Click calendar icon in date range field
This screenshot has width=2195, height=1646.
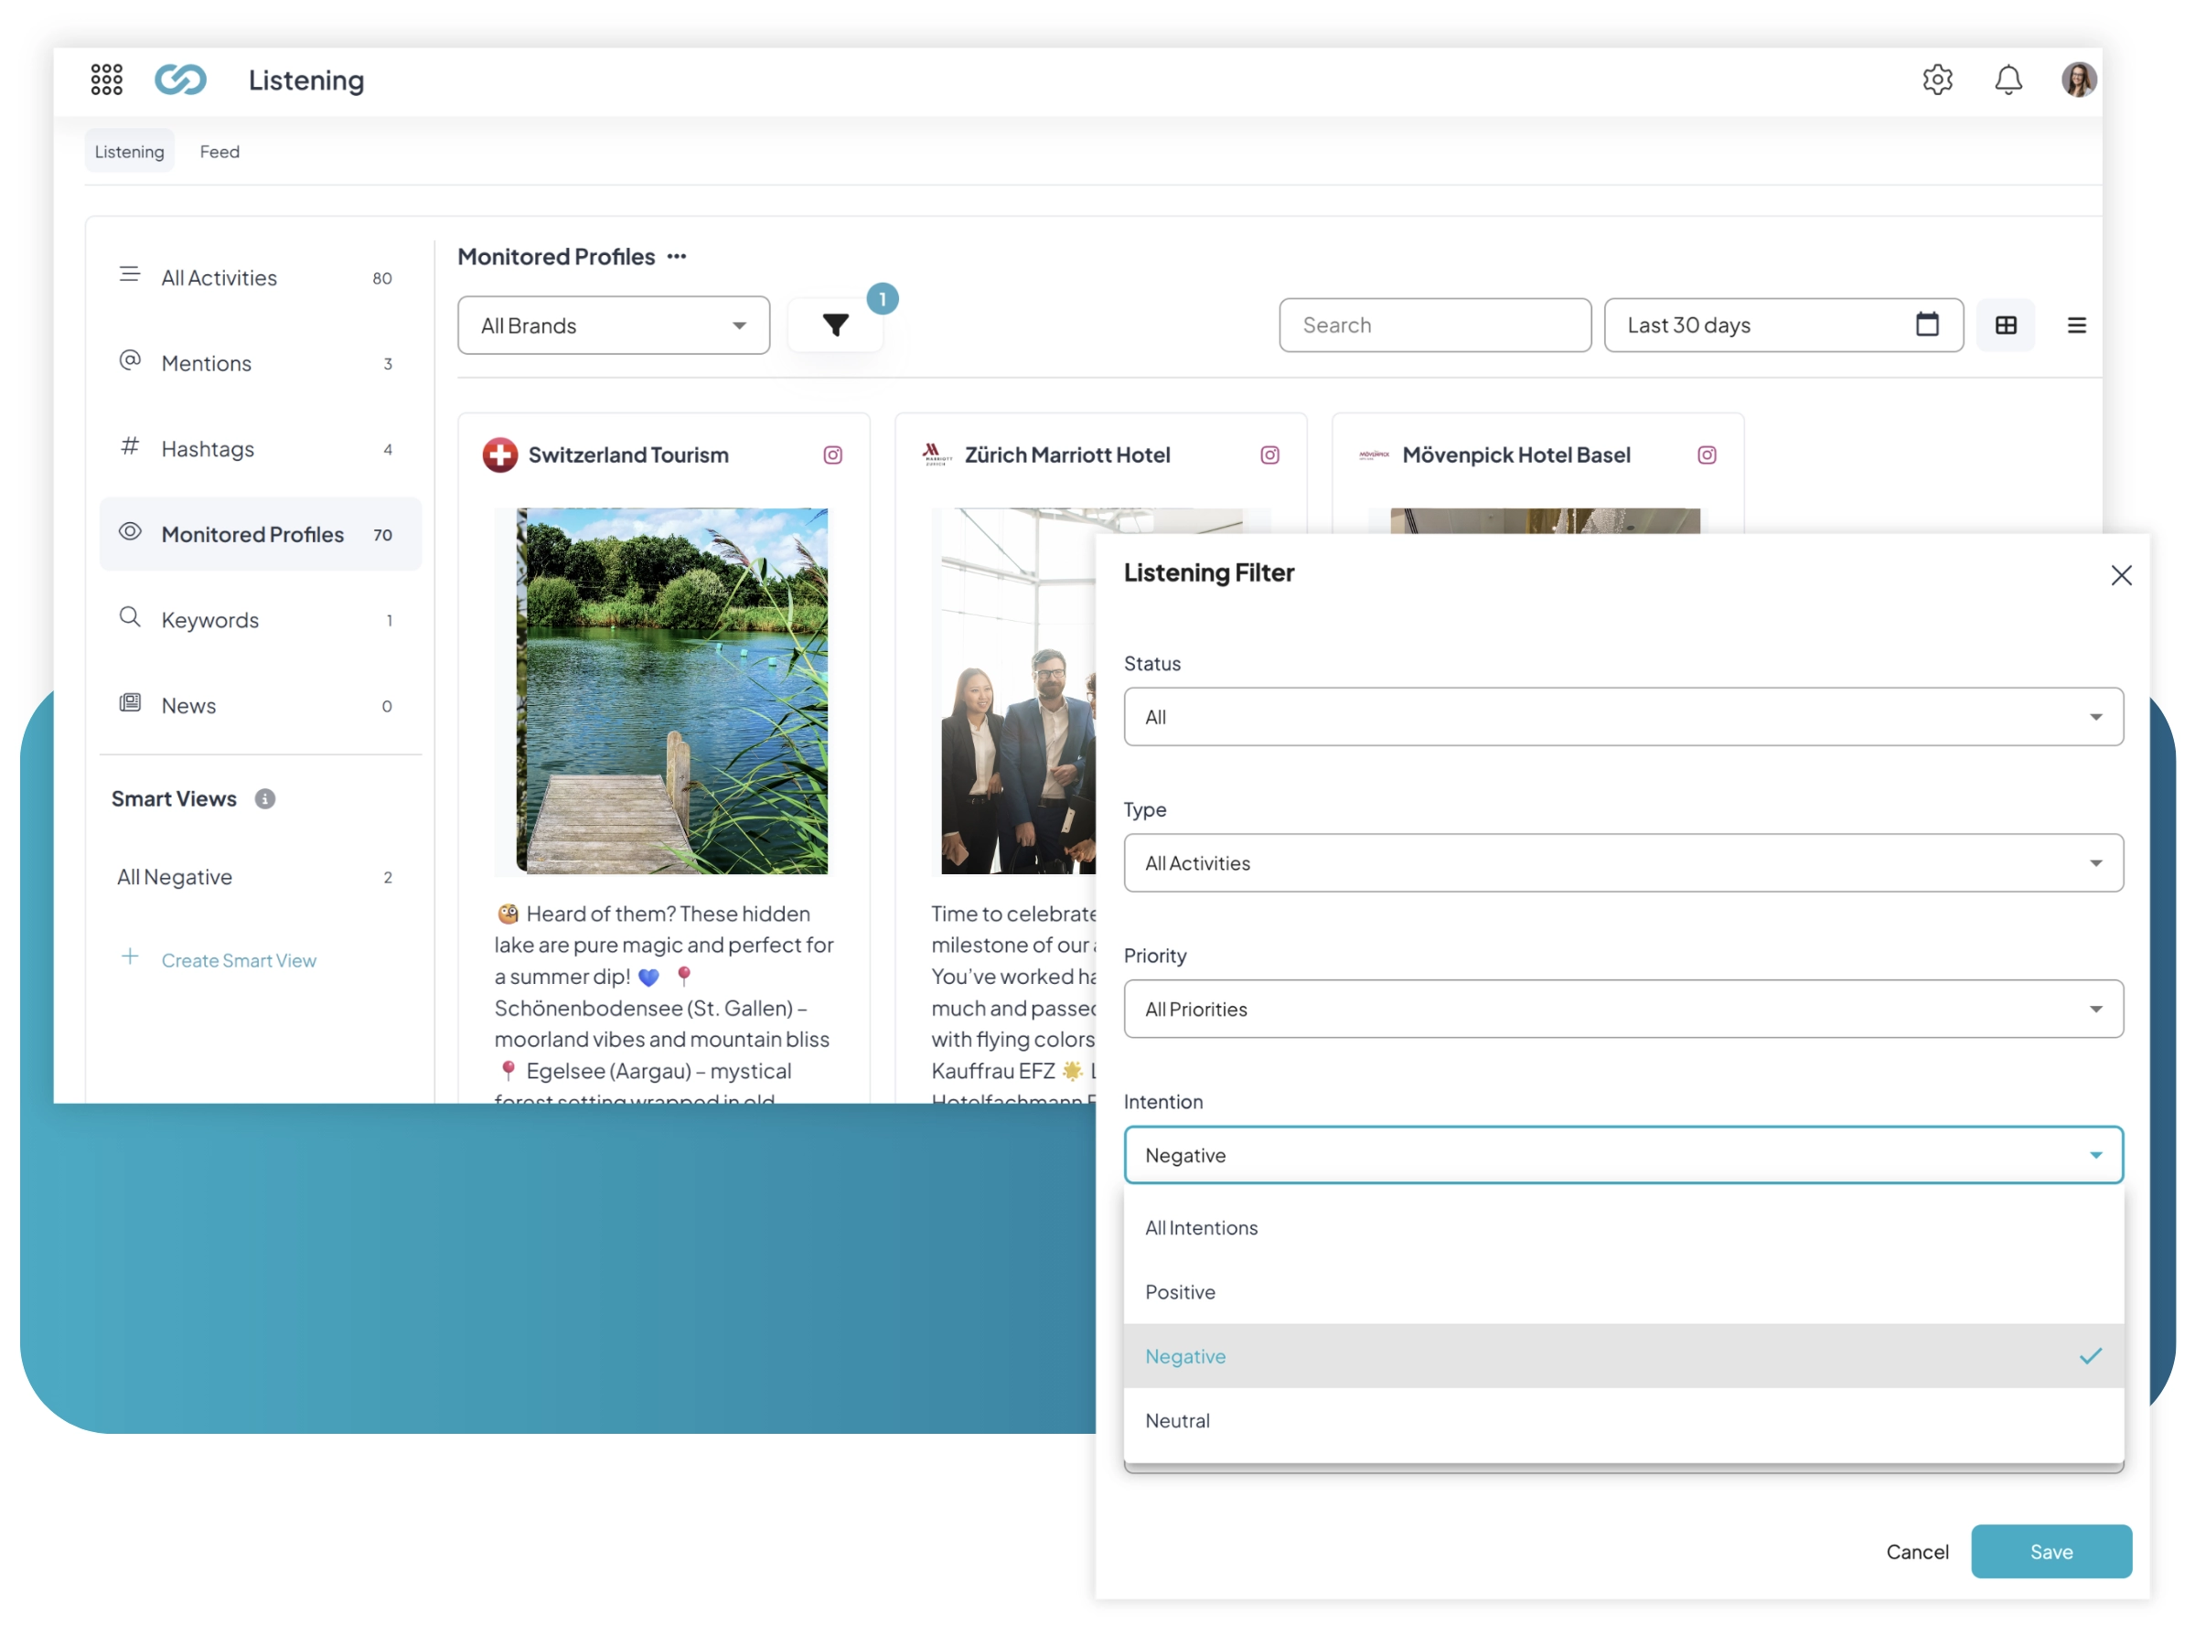click(1926, 325)
